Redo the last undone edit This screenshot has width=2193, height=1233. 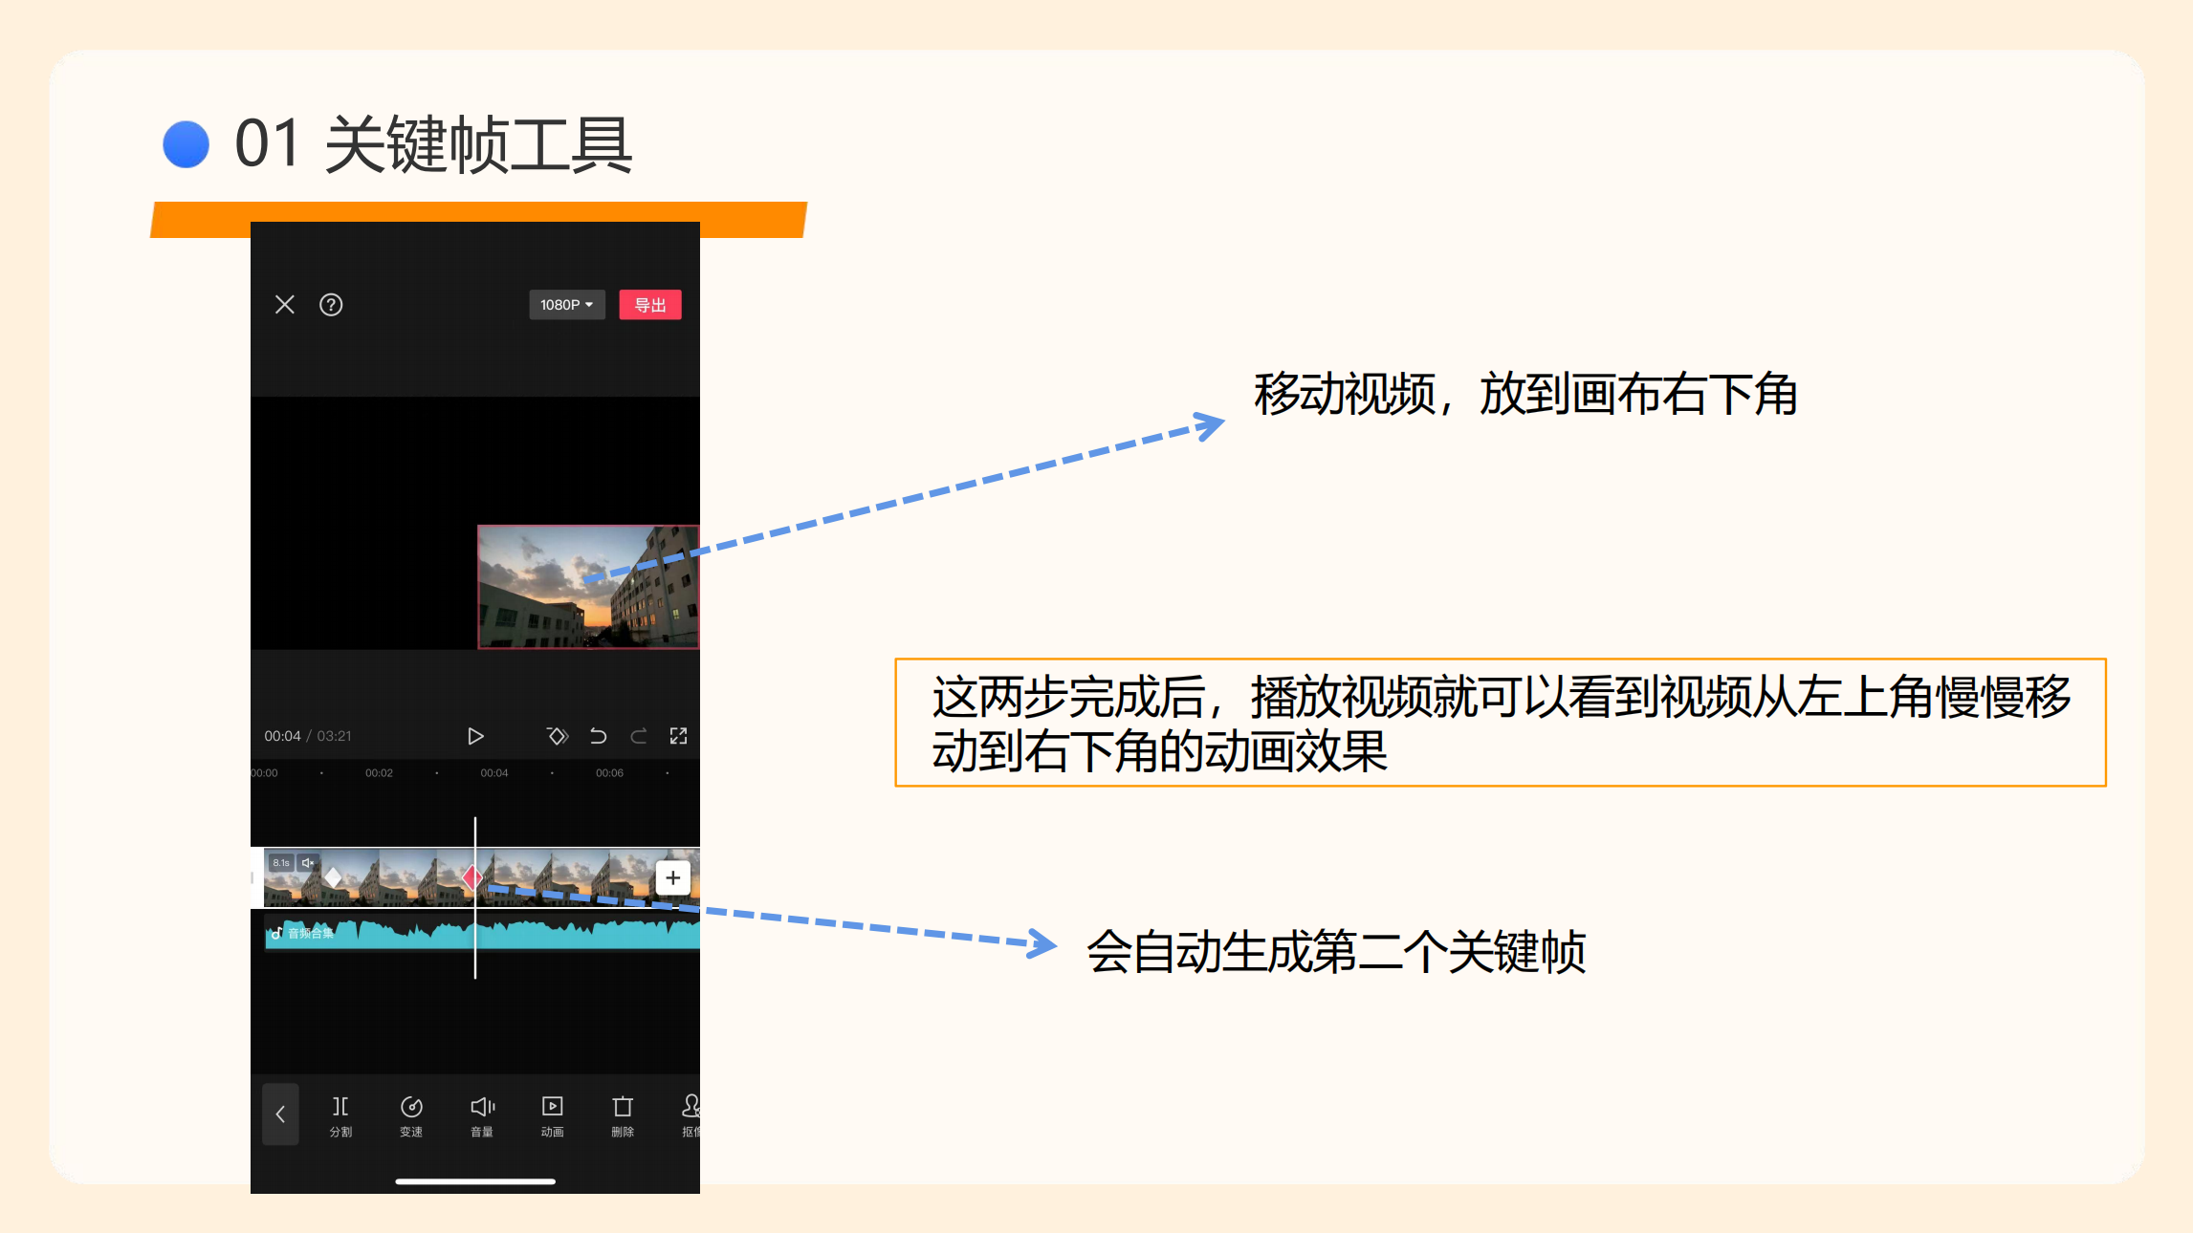[639, 736]
